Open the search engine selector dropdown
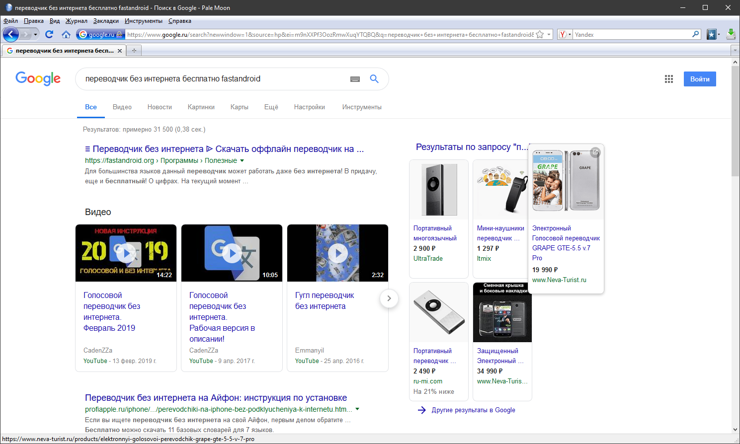740x444 pixels. (570, 35)
